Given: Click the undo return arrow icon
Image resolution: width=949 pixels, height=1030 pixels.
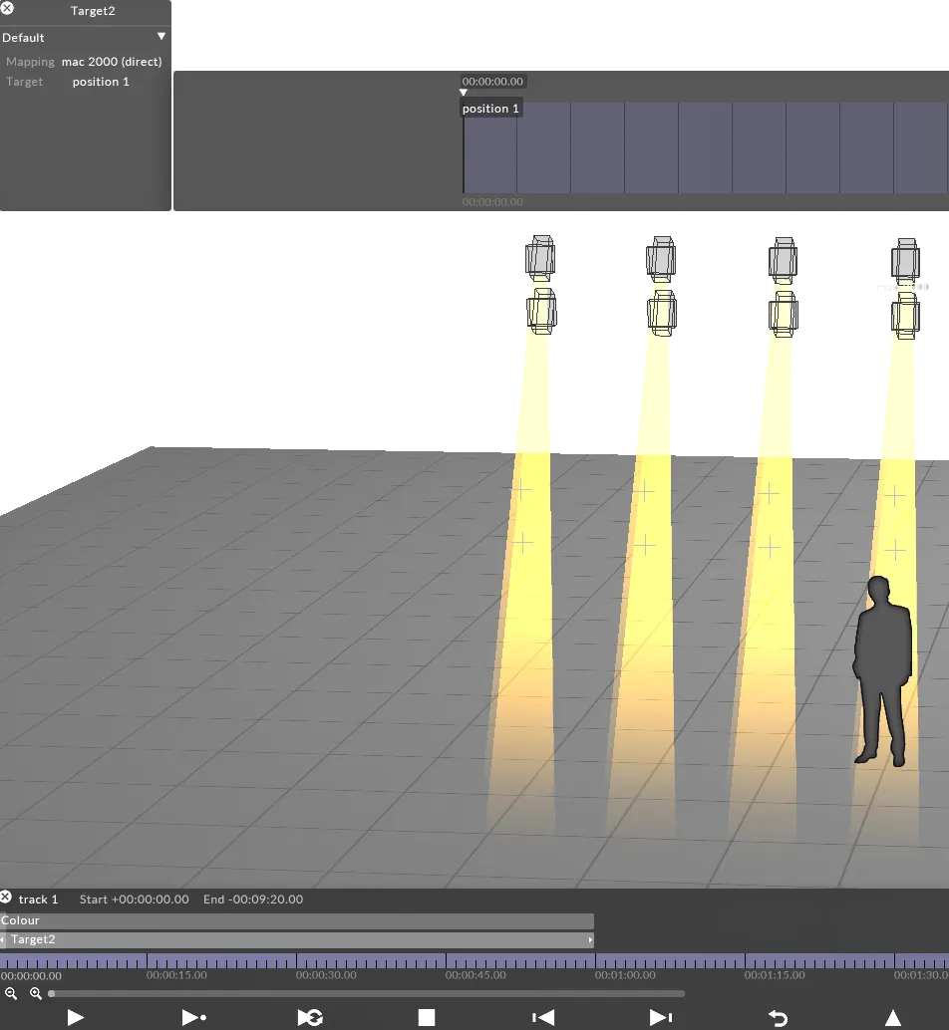Looking at the screenshot, I should coord(778,1017).
